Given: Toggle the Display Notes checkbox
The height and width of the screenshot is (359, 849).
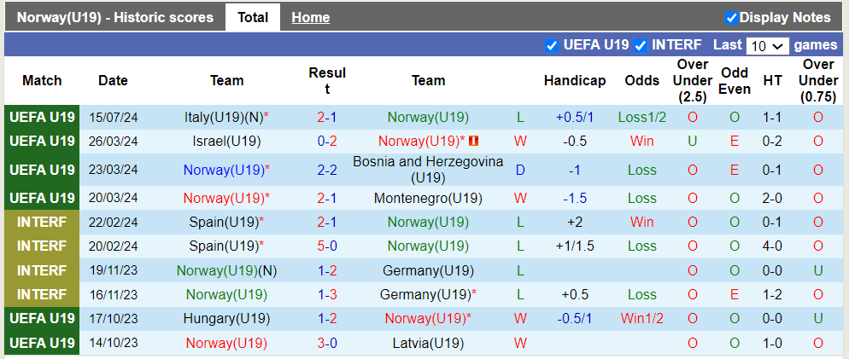Looking at the screenshot, I should 731,18.
